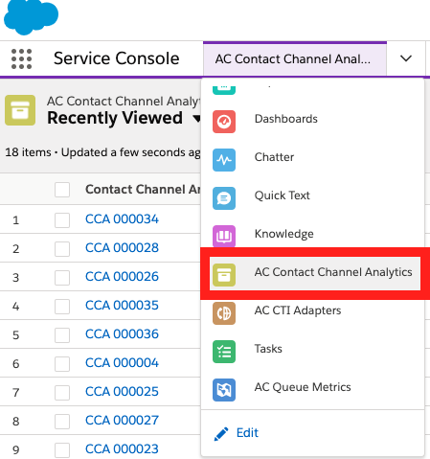Open record CCA 000028
Screen dimensions: 430x459
[x=122, y=248]
